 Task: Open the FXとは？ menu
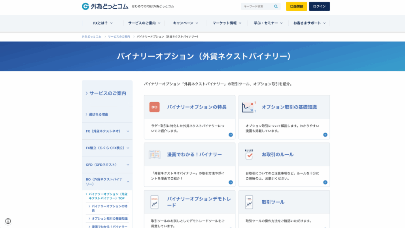pyautogui.click(x=103, y=23)
